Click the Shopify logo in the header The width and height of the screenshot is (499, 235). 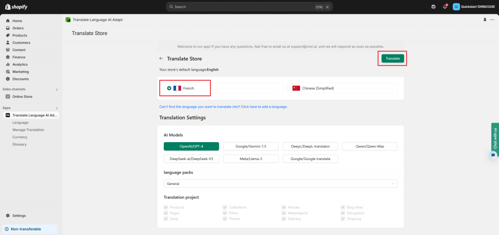coord(16,7)
